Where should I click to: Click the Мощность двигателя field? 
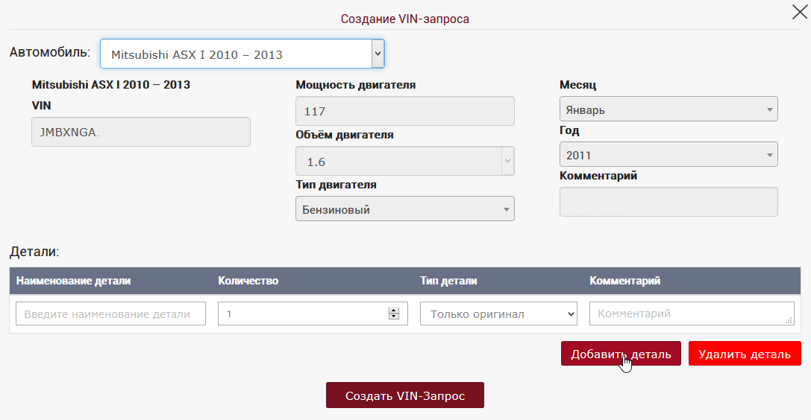[x=404, y=112]
